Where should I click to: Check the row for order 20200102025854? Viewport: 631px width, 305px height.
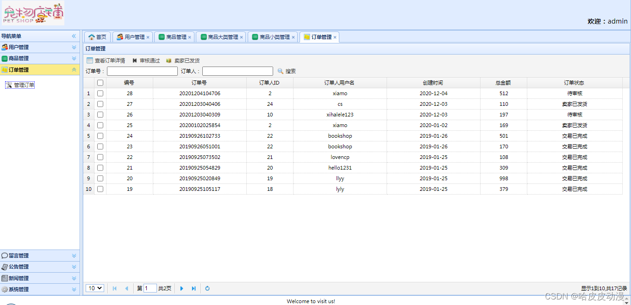pos(100,125)
